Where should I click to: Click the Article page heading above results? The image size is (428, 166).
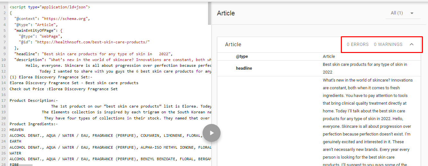pyautogui.click(x=226, y=13)
